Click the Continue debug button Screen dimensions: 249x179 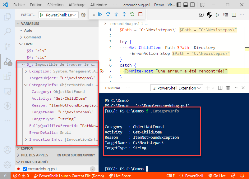pyautogui.click(x=100, y=15)
